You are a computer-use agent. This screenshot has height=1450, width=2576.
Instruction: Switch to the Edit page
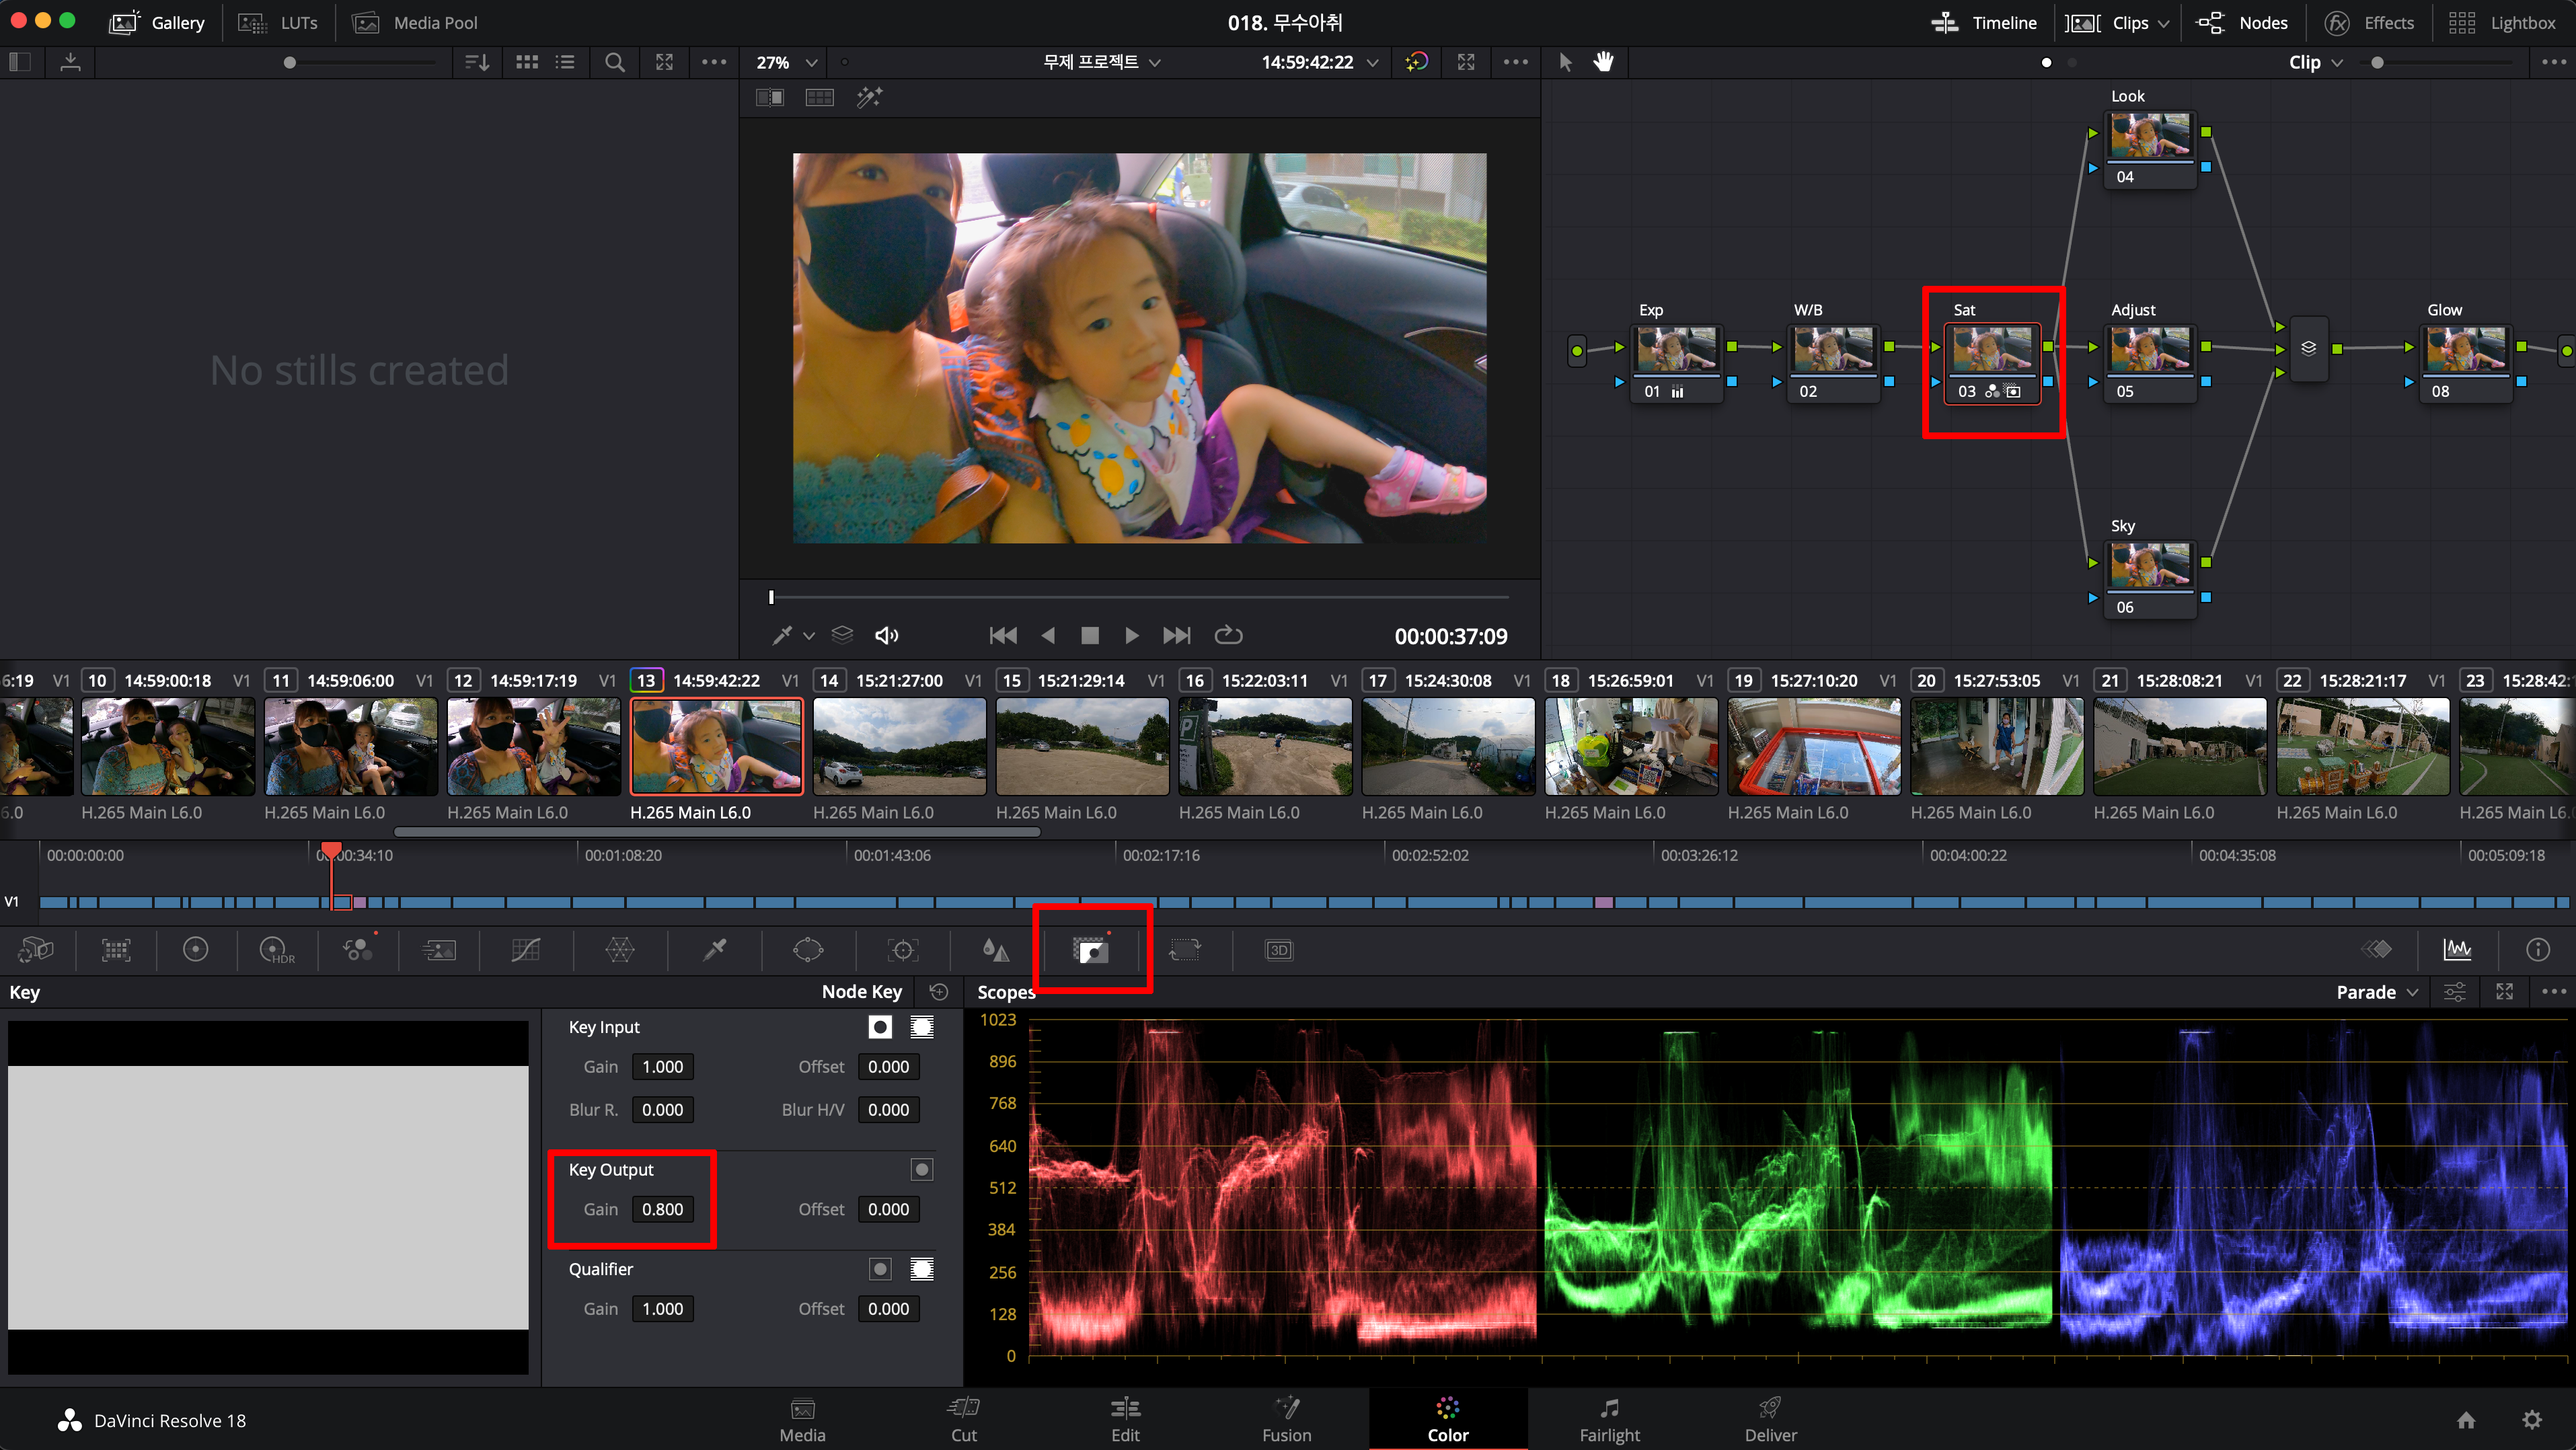click(1125, 1419)
